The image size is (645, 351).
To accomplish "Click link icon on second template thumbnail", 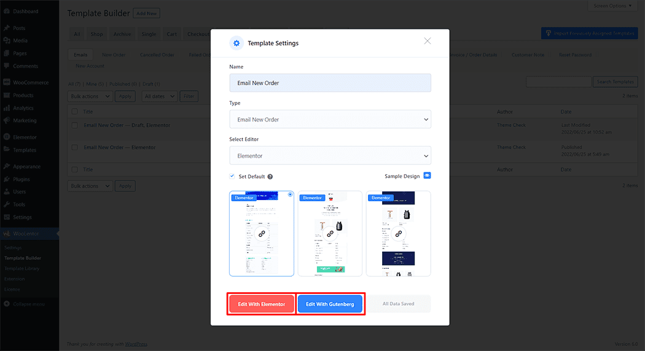I will (x=330, y=234).
